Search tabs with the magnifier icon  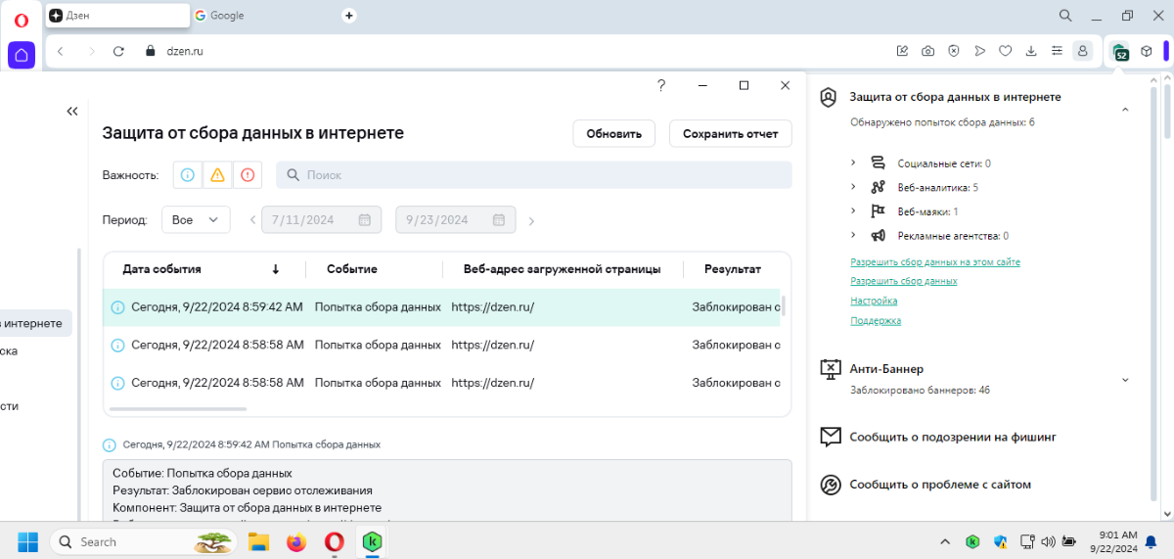pyautogui.click(x=1065, y=16)
